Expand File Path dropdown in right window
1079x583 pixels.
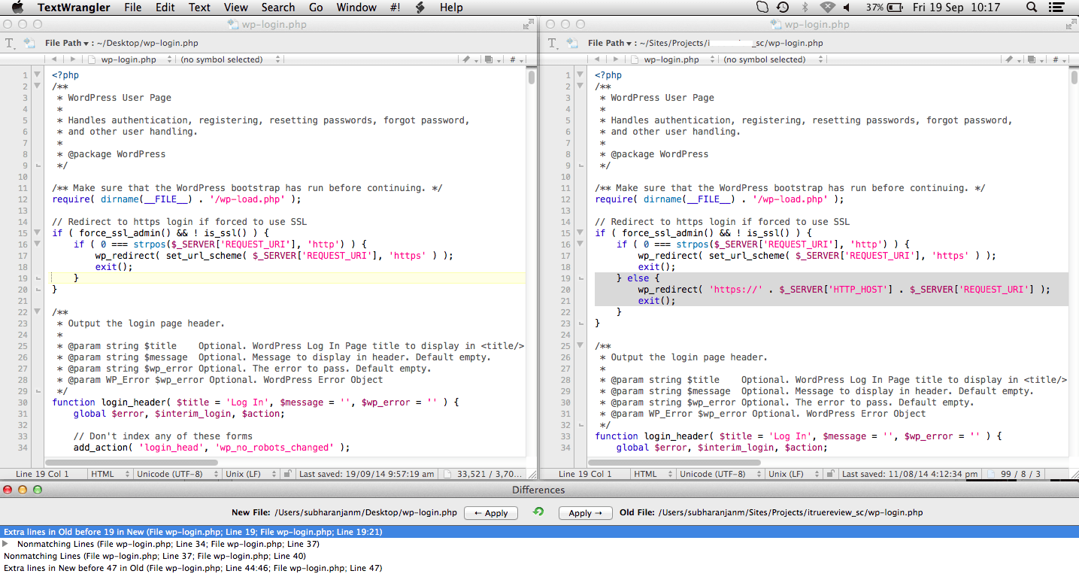click(x=611, y=43)
